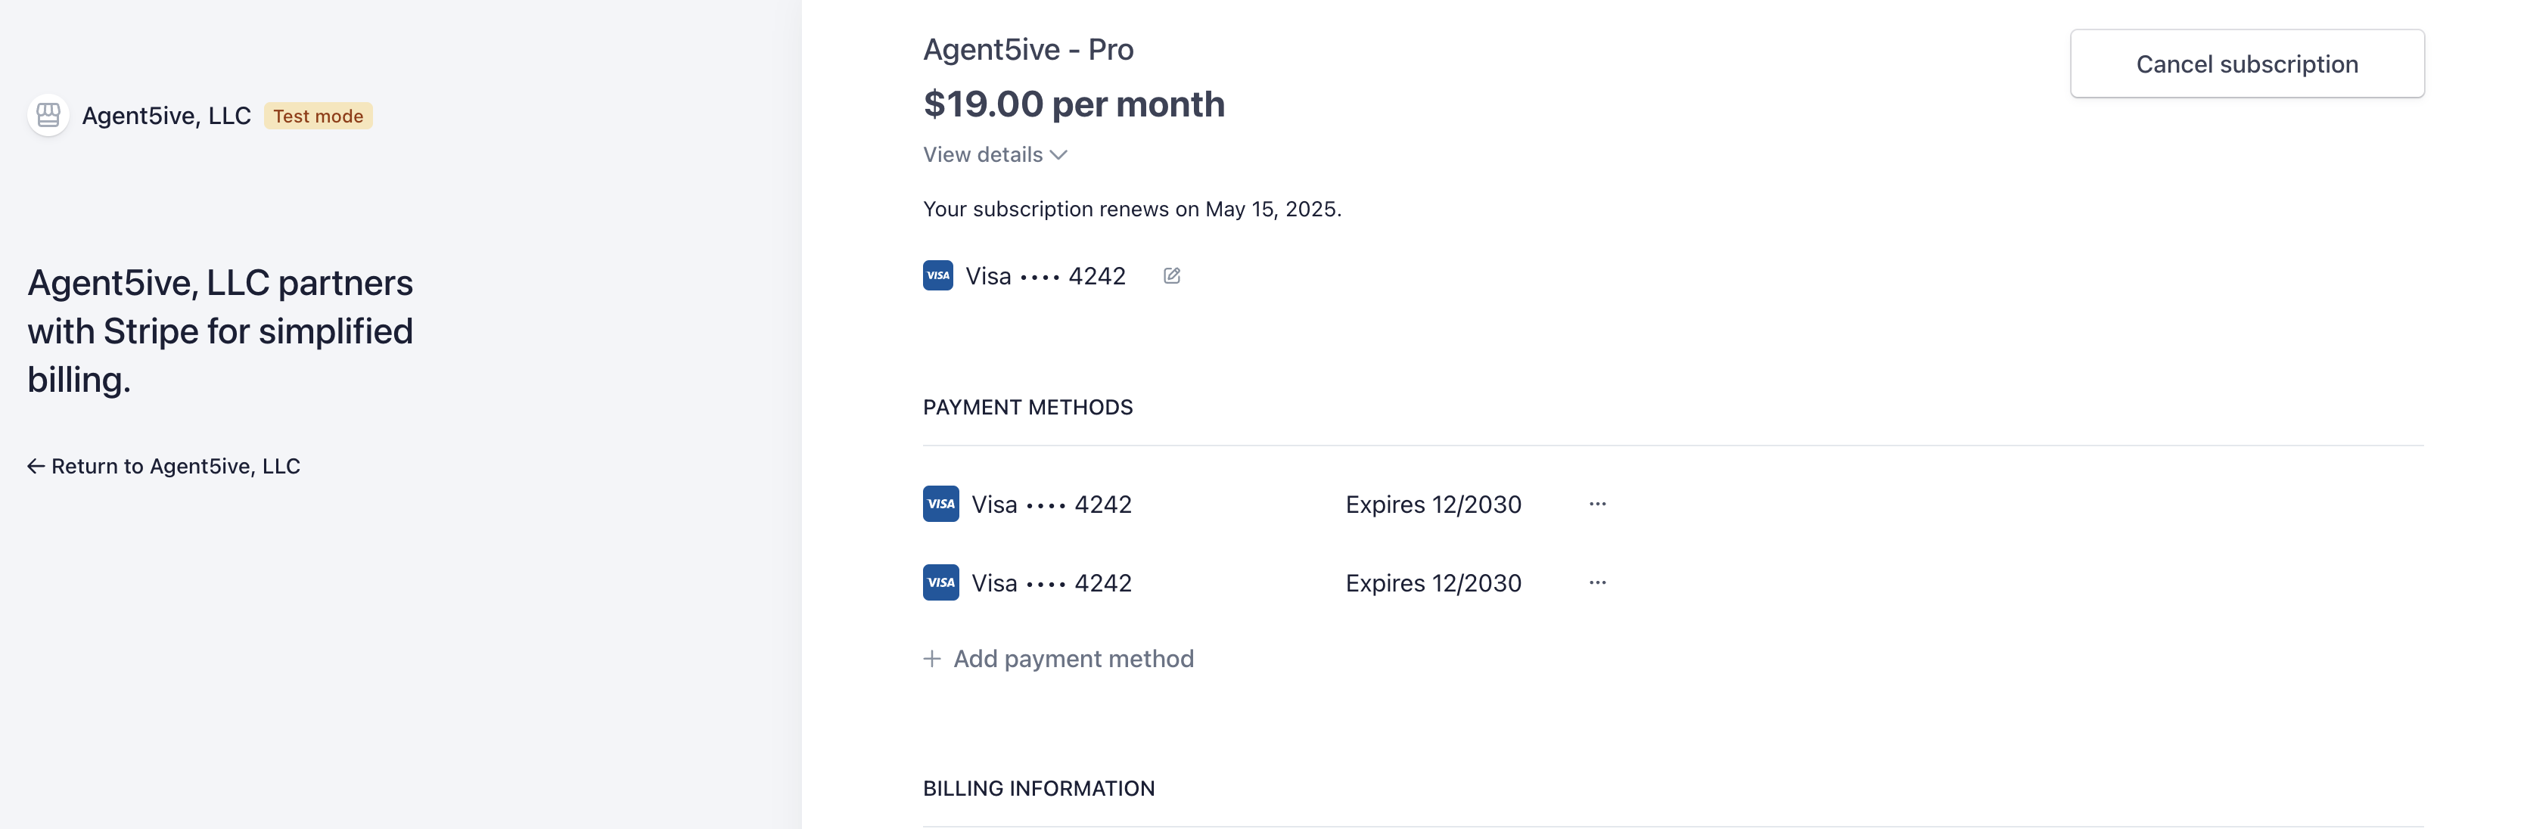Click the Agent5ive, LLC merchant name
The image size is (2527, 829).
[166, 116]
